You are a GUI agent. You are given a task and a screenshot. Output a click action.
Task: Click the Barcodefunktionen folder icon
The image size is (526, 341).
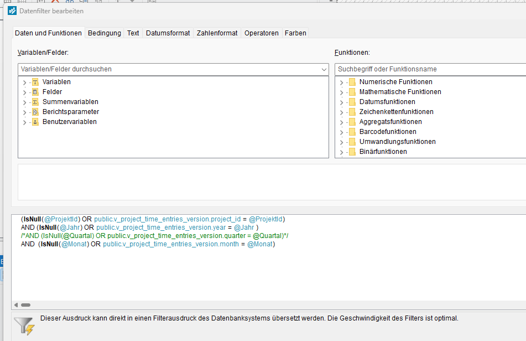352,132
